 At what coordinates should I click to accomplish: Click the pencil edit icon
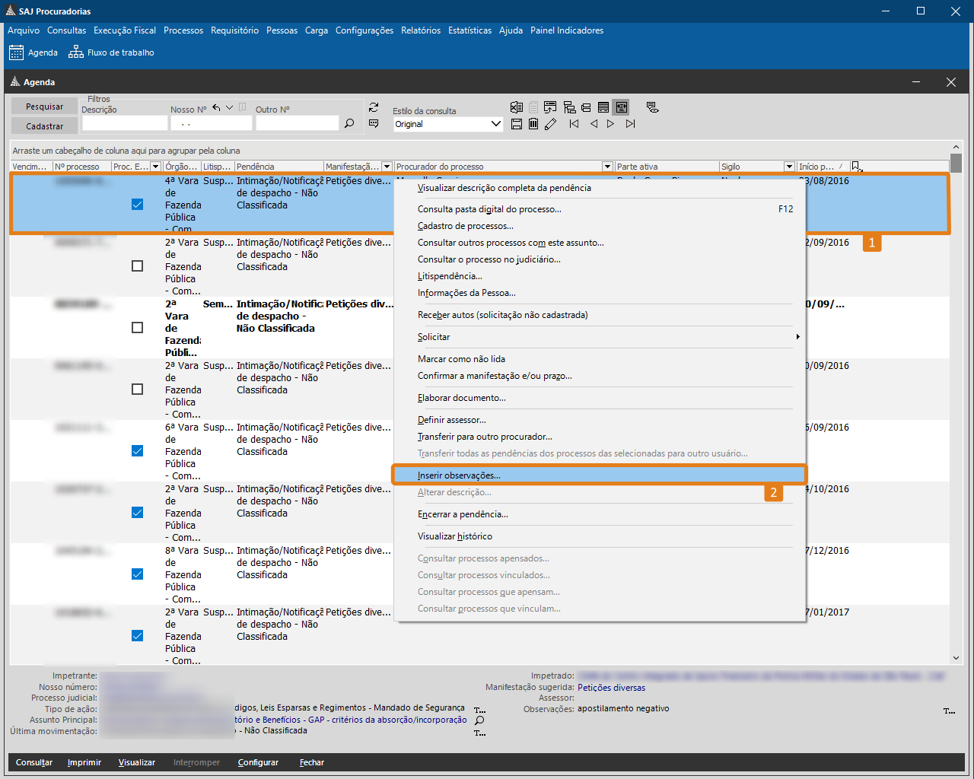click(551, 123)
